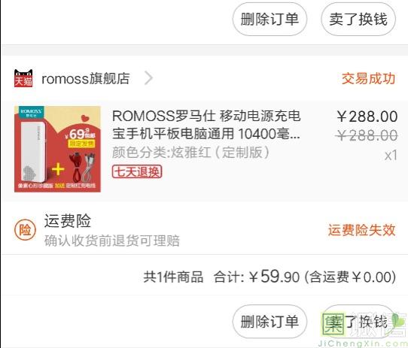Tap the ¥288.00 product price
408x348 pixels.
point(367,117)
